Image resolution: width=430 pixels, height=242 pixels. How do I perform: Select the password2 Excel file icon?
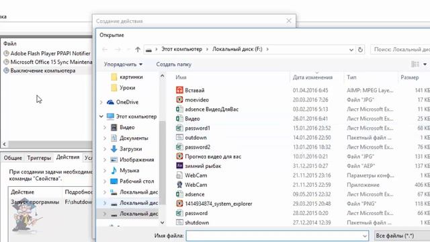pos(179,147)
